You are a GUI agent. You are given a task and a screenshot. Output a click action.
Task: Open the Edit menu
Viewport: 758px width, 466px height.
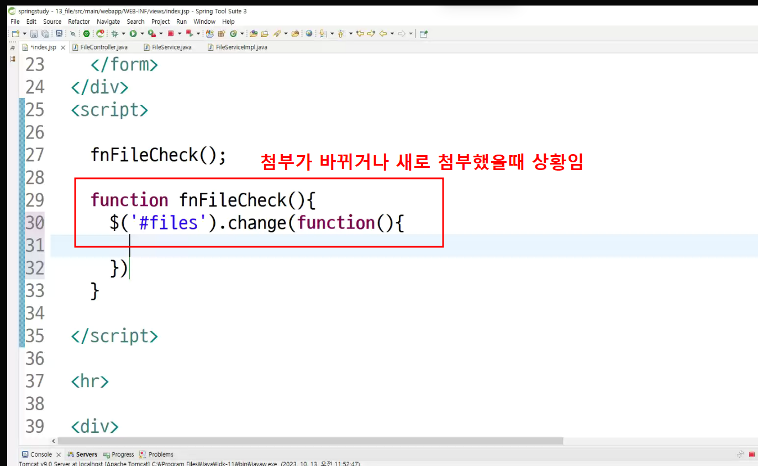click(31, 22)
